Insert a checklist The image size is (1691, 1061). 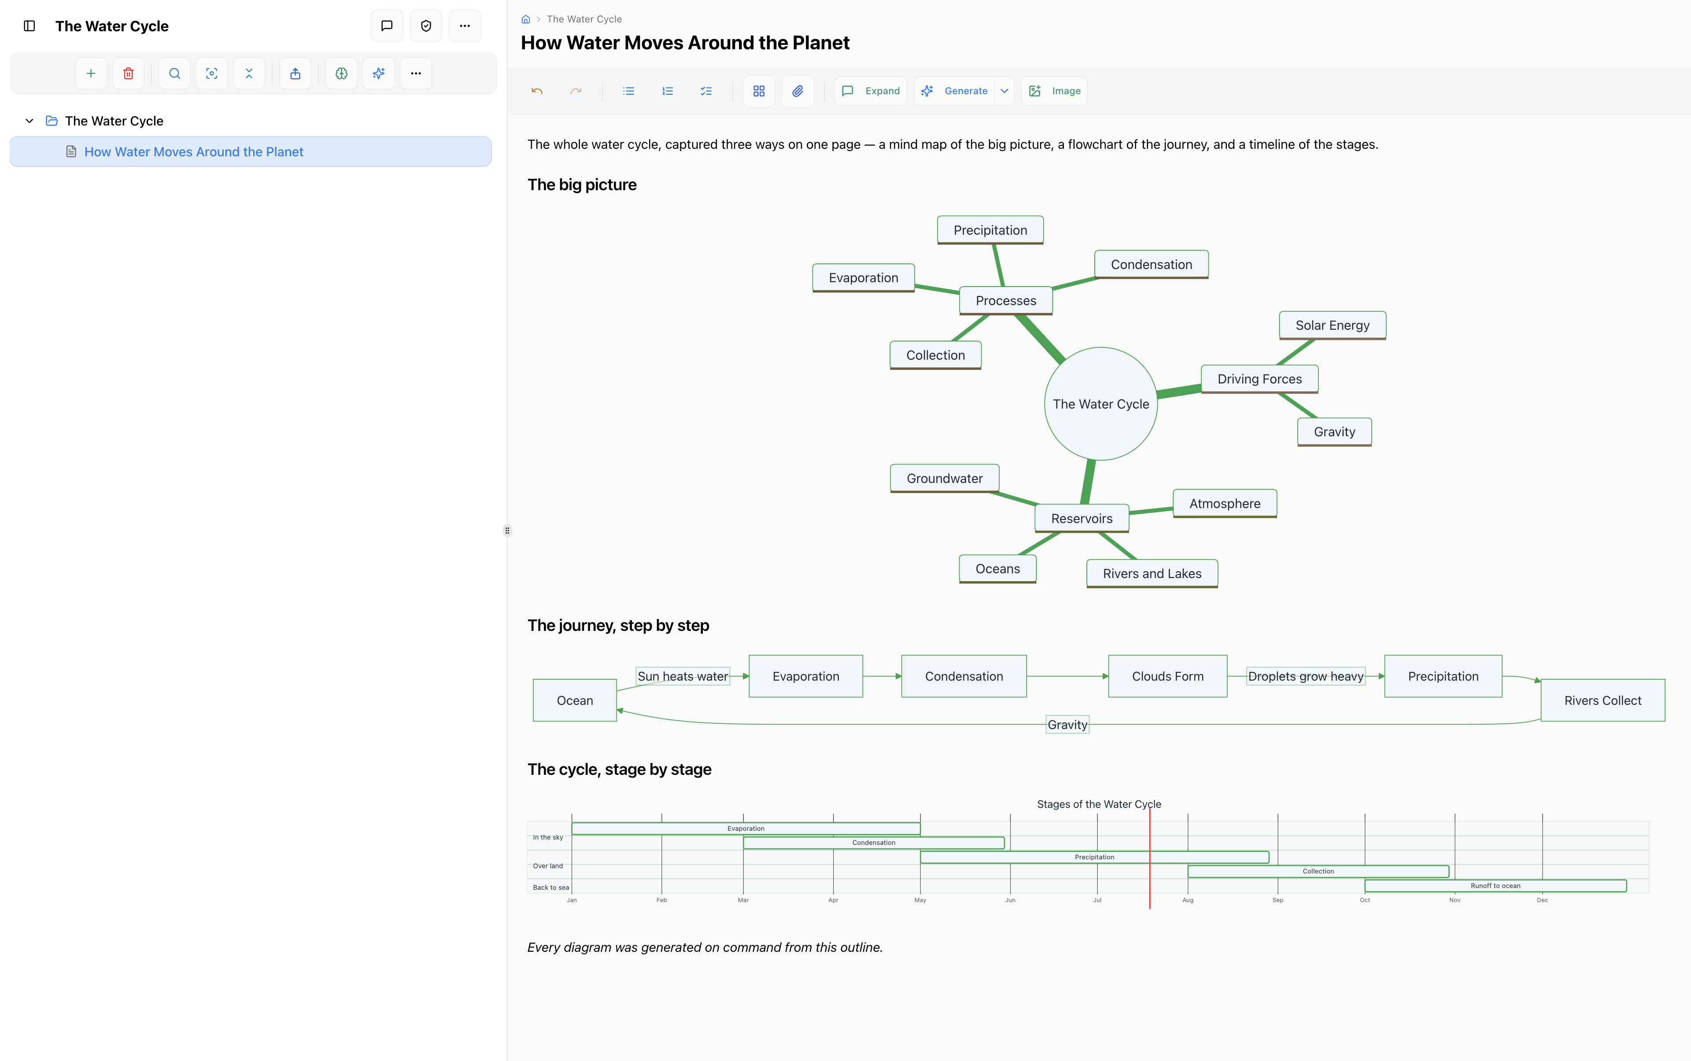tap(706, 91)
